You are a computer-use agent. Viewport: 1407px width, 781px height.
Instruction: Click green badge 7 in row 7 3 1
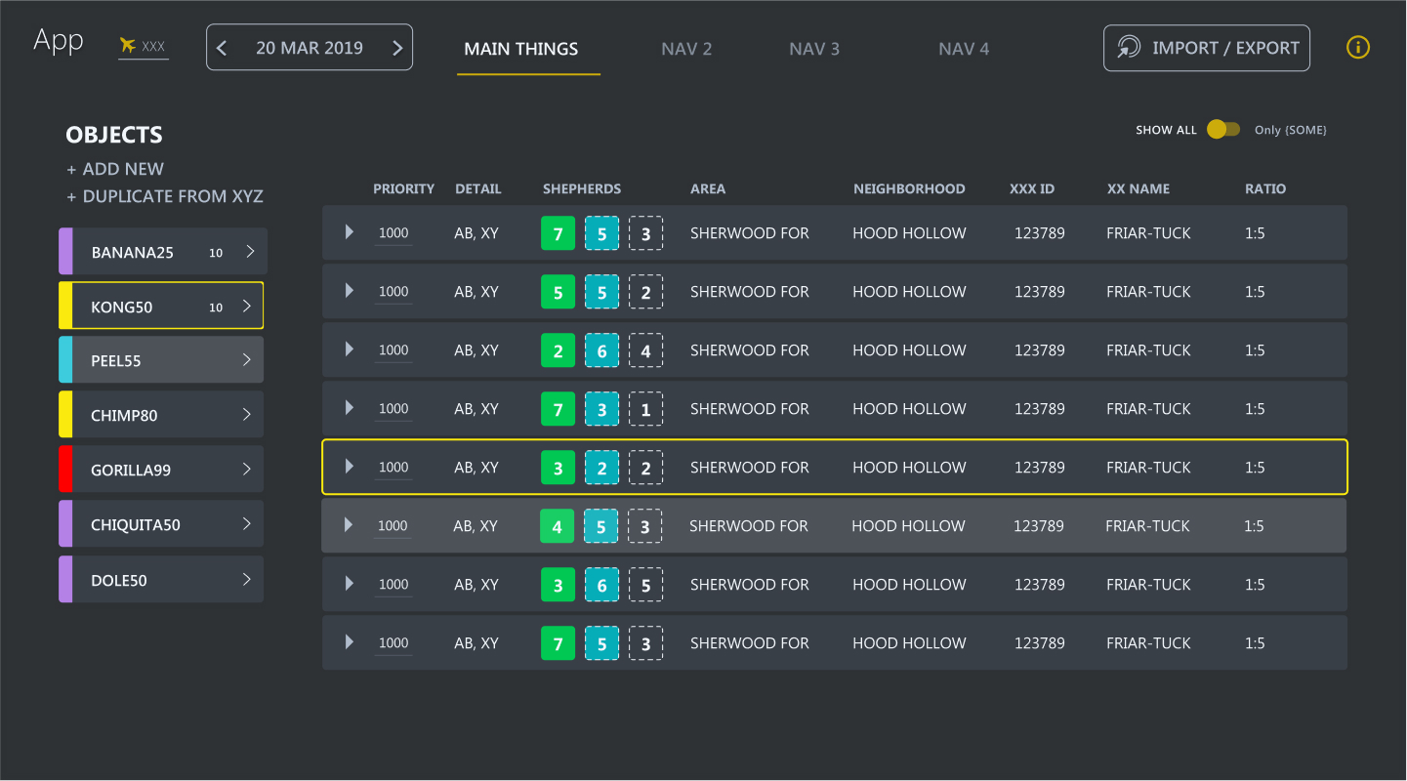click(x=559, y=409)
